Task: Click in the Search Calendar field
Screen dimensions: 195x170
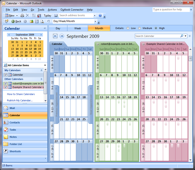Action: pos(157,36)
